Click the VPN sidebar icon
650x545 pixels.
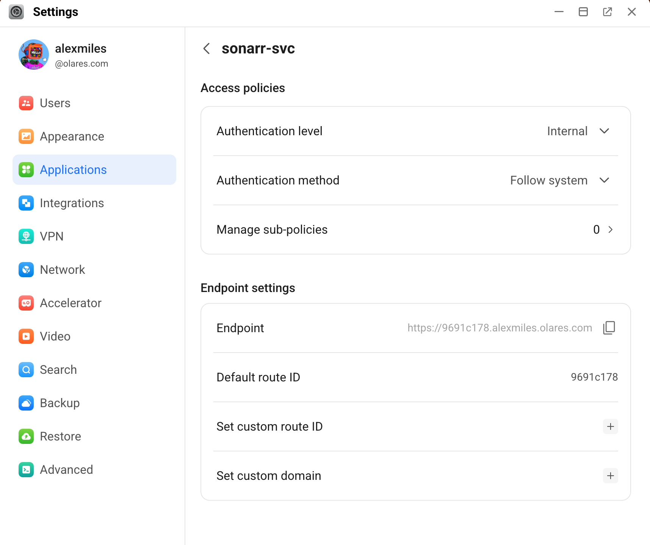[26, 236]
